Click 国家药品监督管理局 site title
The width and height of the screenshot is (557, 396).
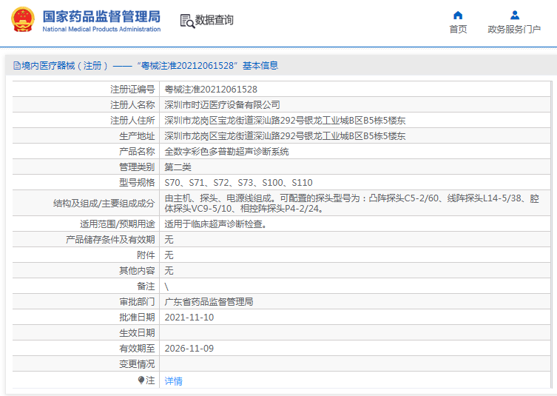tap(101, 16)
